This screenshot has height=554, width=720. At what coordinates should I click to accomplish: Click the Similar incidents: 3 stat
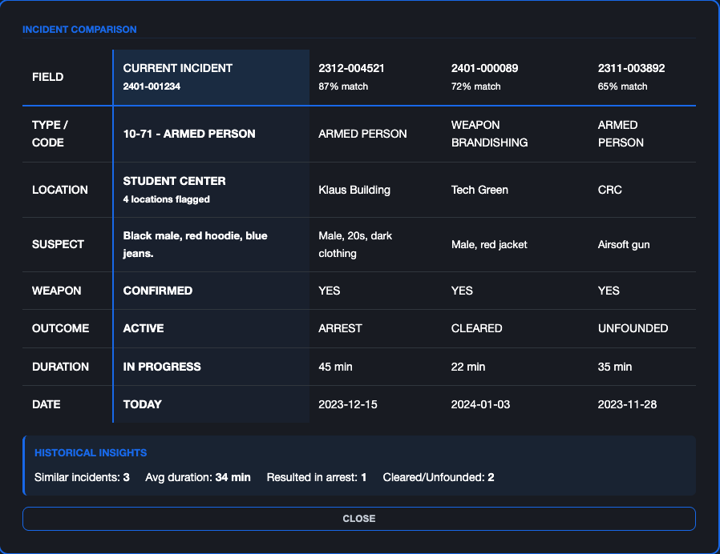[x=80, y=477]
